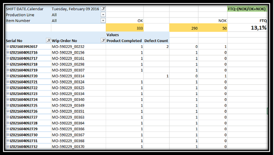274x155 pixels.
Task: Toggle collapse box for serial IZ021604092722
Action: tap(8, 88)
